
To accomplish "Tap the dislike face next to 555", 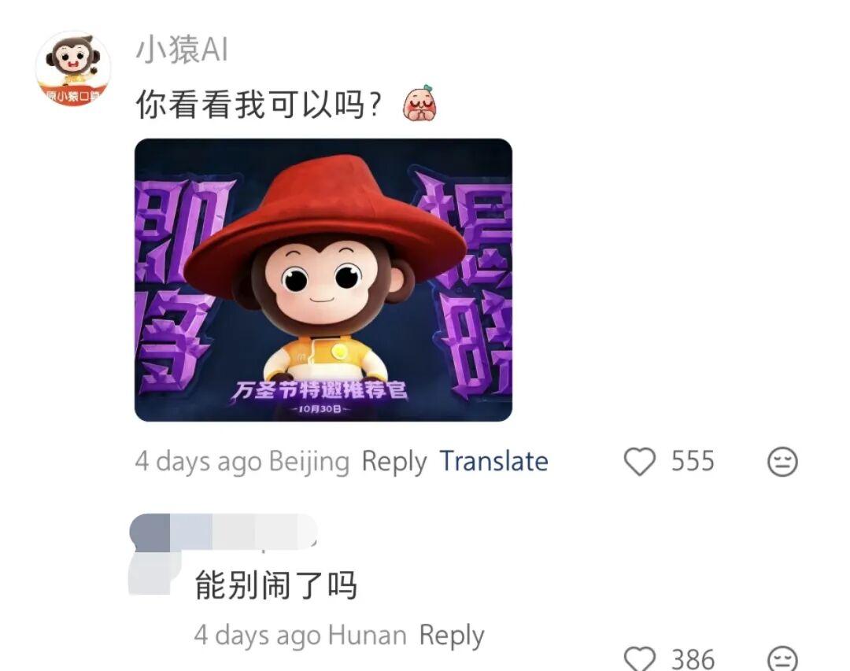I will point(782,462).
